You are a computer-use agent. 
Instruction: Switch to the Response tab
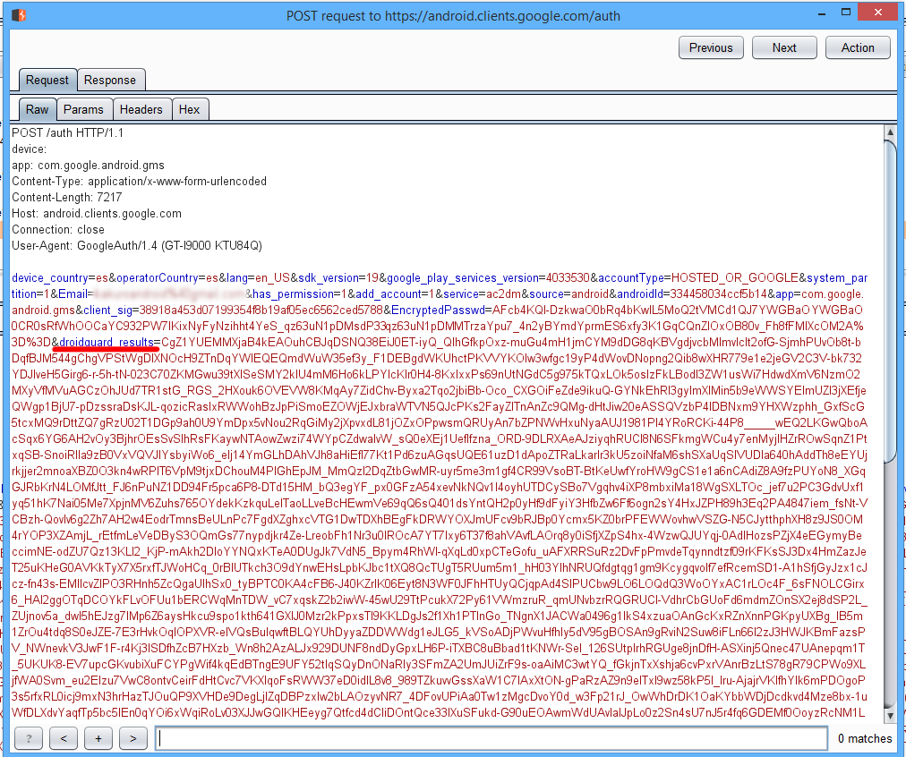110,81
